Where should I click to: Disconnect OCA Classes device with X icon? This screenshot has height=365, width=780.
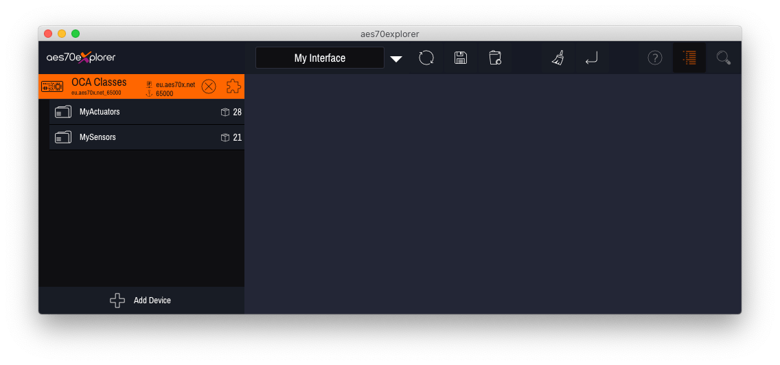209,86
